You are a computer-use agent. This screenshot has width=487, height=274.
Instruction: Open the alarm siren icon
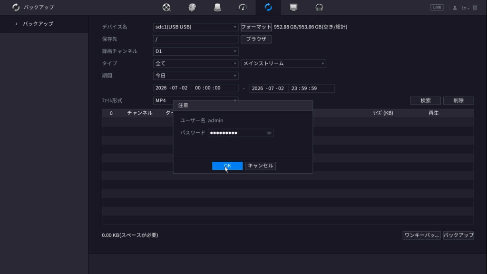point(217,7)
